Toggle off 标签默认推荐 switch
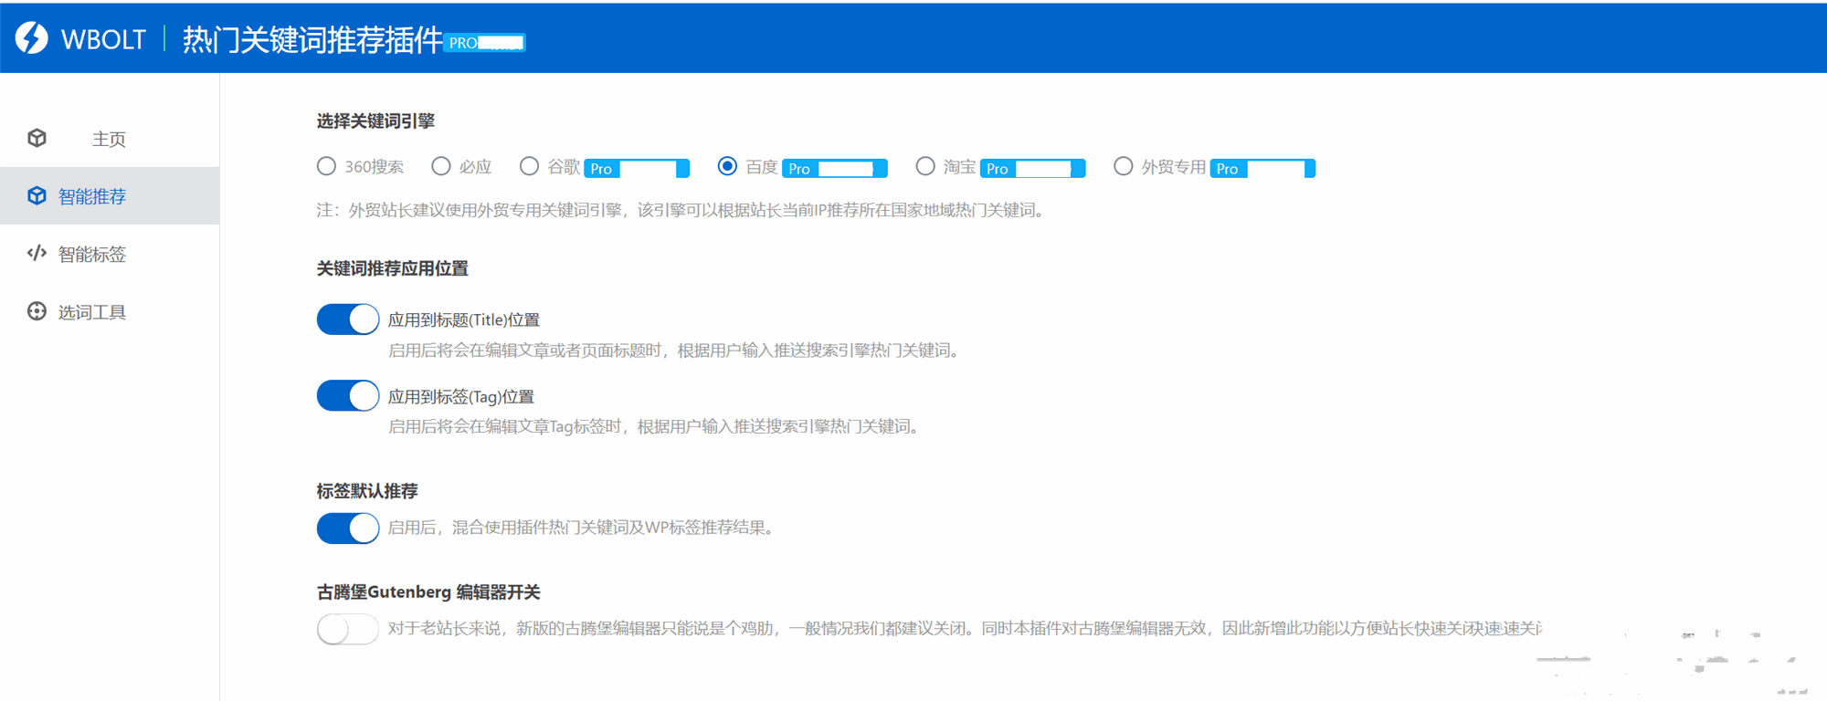The height and width of the screenshot is (701, 1827). [348, 528]
